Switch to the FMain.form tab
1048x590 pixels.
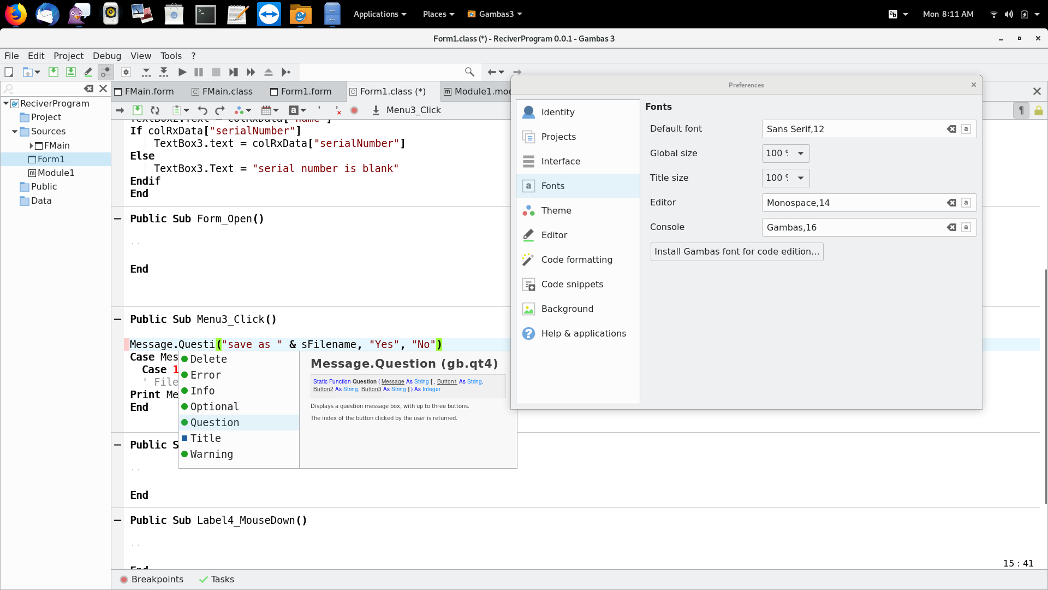pos(148,91)
